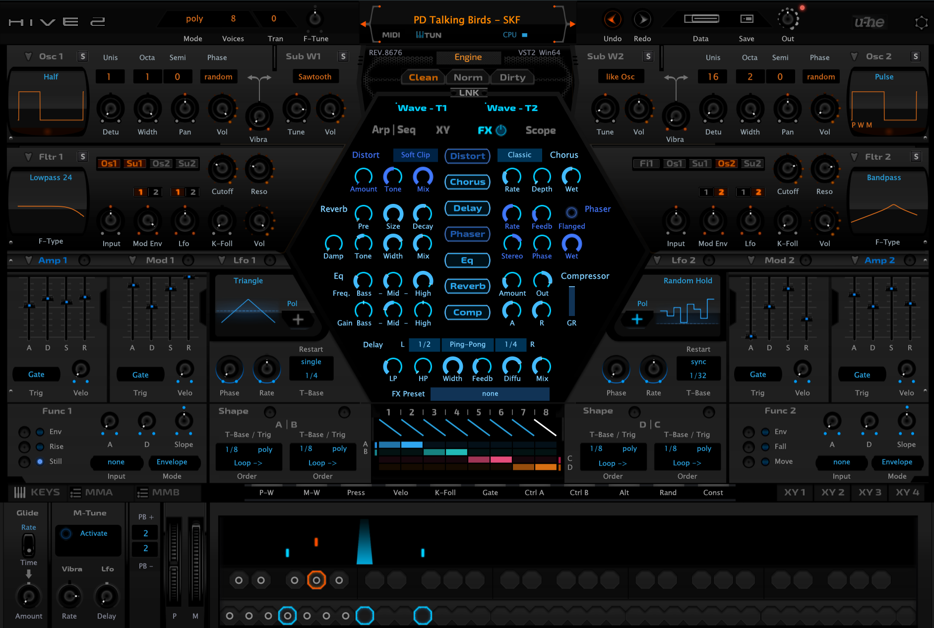Open the Lfo 2 Restart sync dropdown
The image size is (934, 628).
pos(698,362)
